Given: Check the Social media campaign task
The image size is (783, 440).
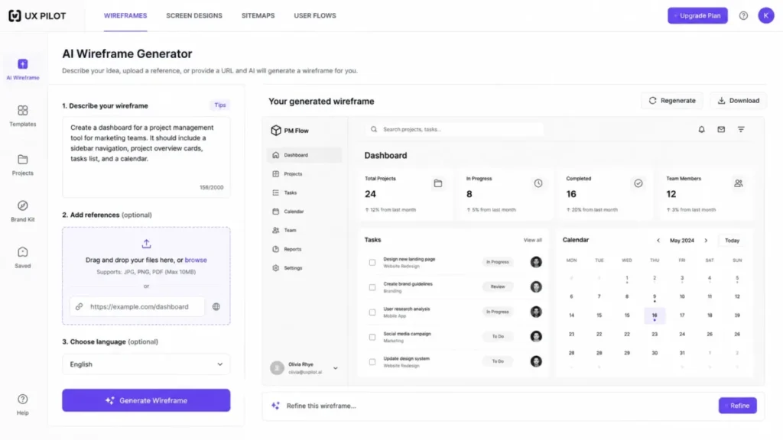Looking at the screenshot, I should [372, 337].
